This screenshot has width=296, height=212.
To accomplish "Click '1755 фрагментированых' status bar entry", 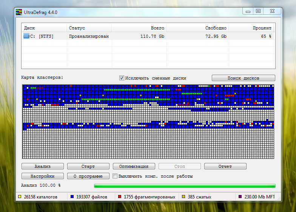I will (150, 197).
